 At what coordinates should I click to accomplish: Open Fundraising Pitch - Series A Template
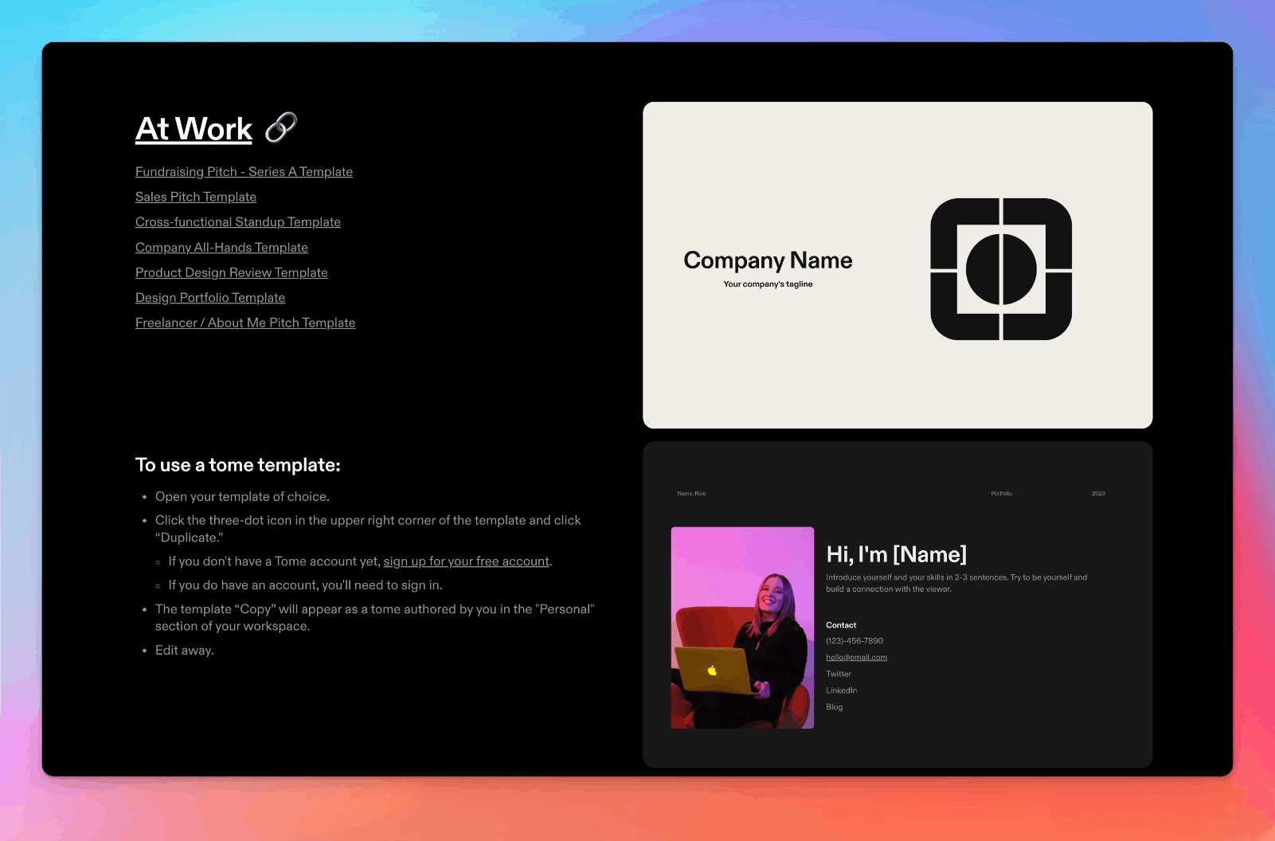[x=244, y=172]
